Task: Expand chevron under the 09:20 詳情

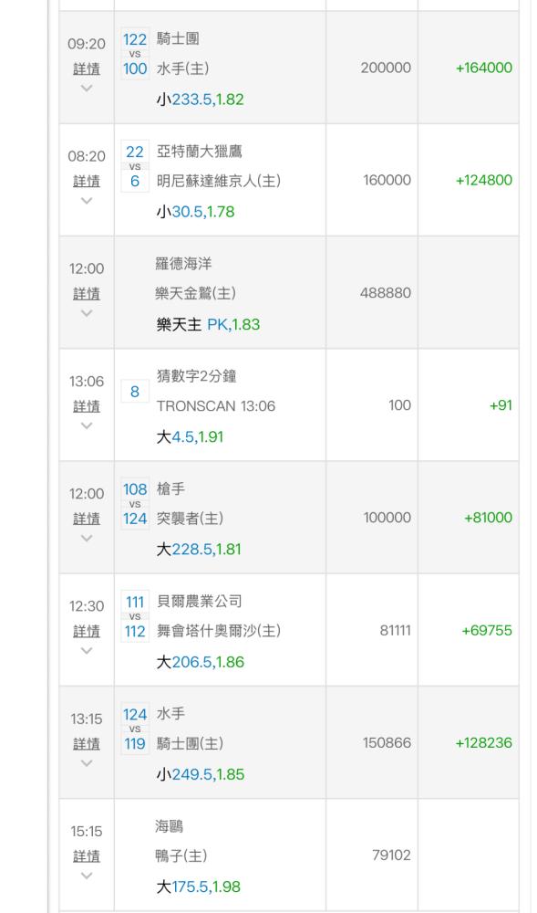Action: click(87, 88)
